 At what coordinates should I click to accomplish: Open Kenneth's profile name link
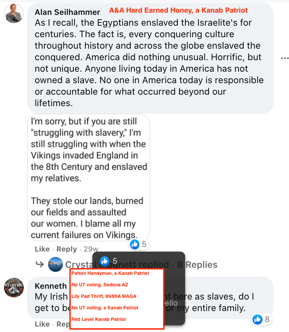click(x=51, y=286)
